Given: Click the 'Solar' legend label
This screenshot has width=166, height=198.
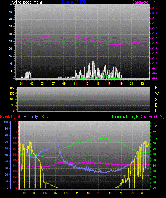Looking at the screenshot, I should (x=46, y=117).
